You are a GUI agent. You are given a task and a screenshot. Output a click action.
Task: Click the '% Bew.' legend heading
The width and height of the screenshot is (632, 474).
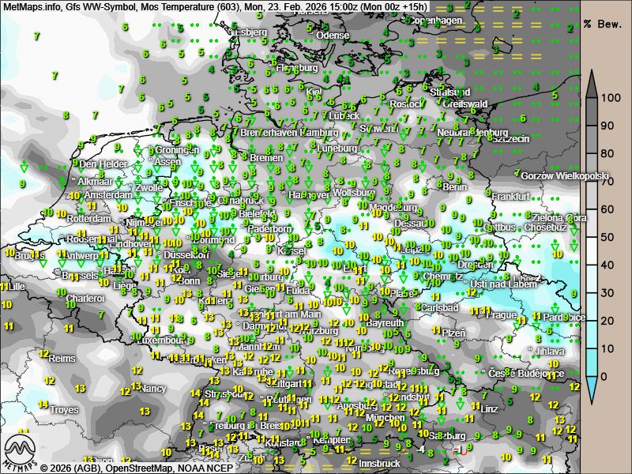pos(599,24)
